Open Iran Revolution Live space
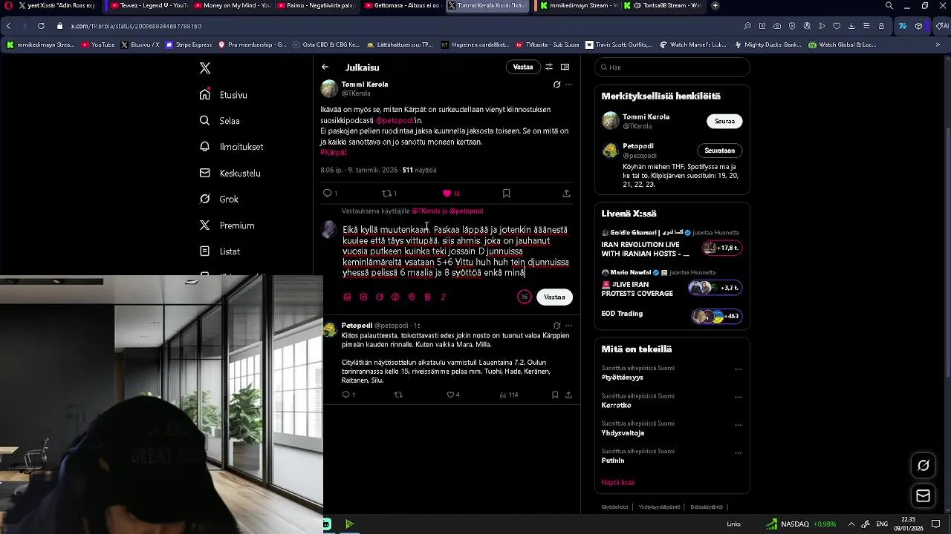Viewport: 951px width, 534px height. [x=672, y=243]
